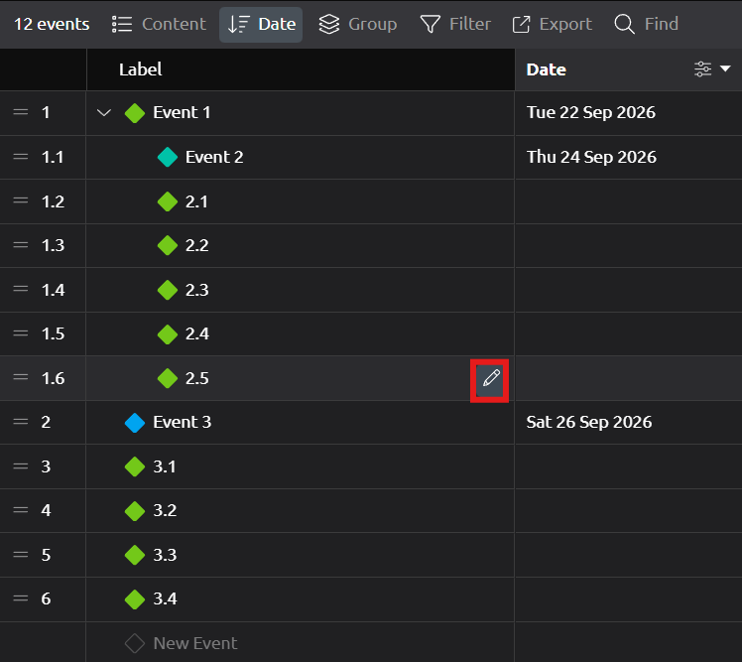Click the drag handle of row 1.4
Image resolution: width=742 pixels, height=662 pixels.
coord(21,290)
